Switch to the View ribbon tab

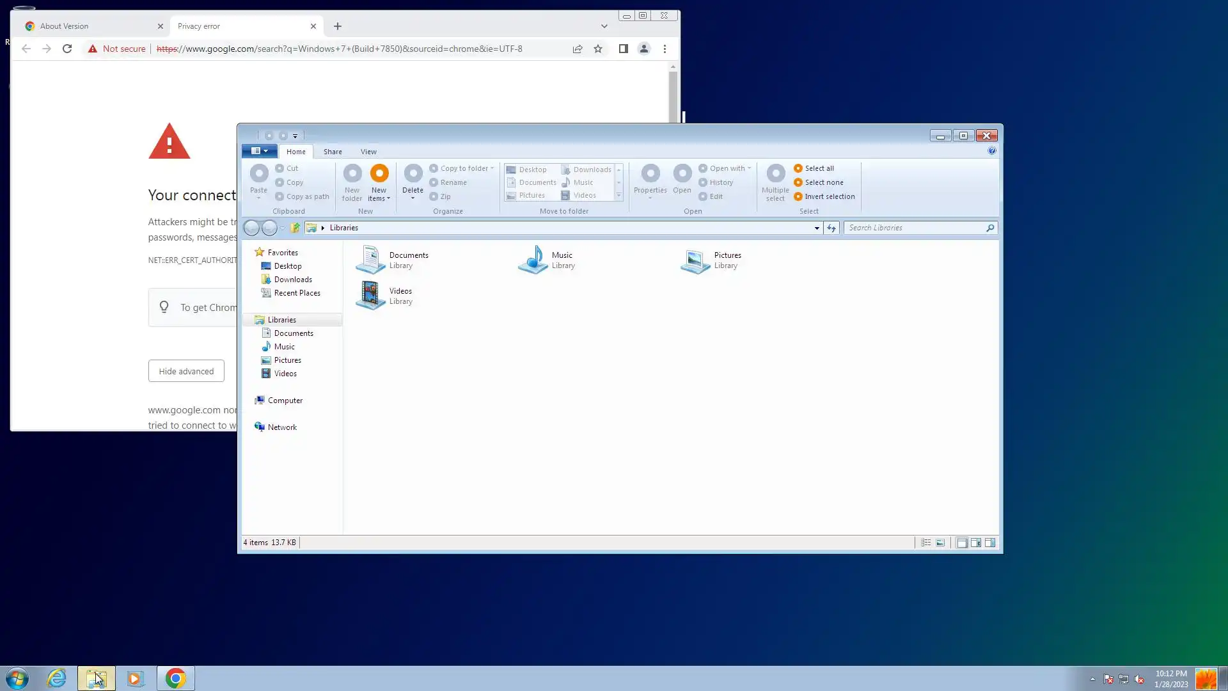click(368, 152)
